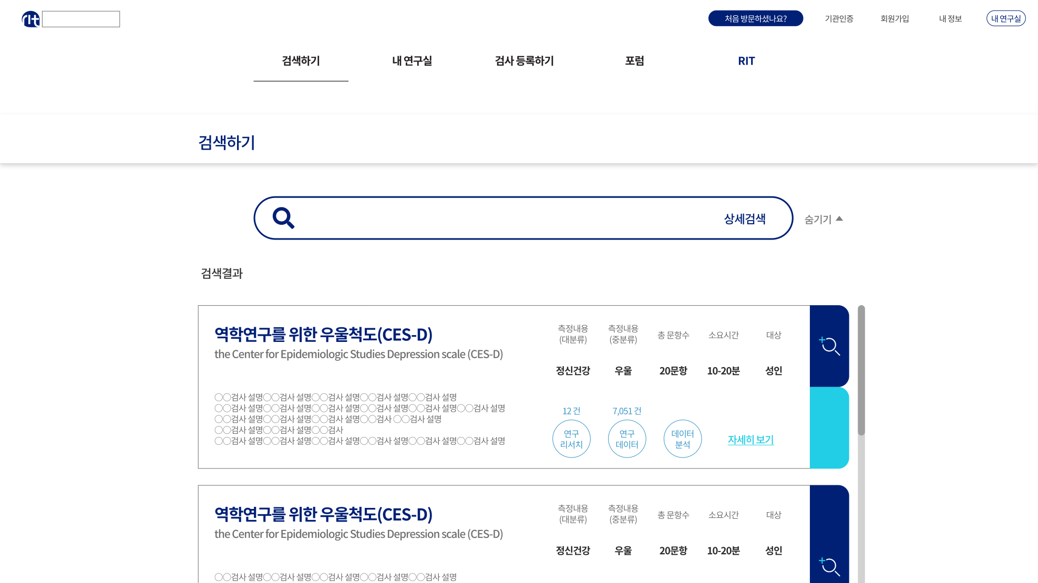
Task: Select the RIT menu item
Action: click(x=746, y=61)
